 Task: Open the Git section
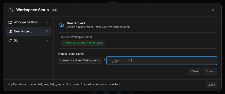pos(28,41)
